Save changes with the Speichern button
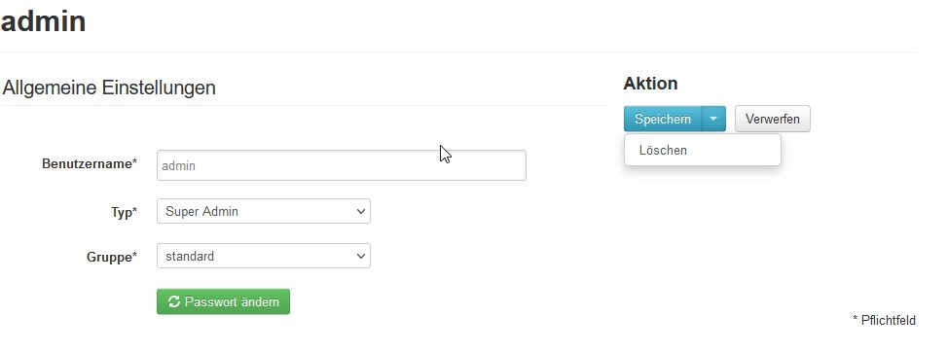948x352 pixels. pos(663,119)
